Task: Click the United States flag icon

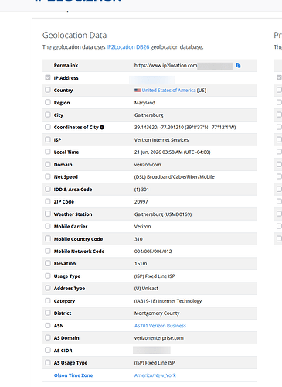Action: (x=138, y=91)
